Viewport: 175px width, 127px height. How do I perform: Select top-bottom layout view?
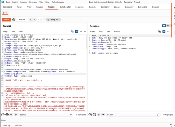pos(168,26)
